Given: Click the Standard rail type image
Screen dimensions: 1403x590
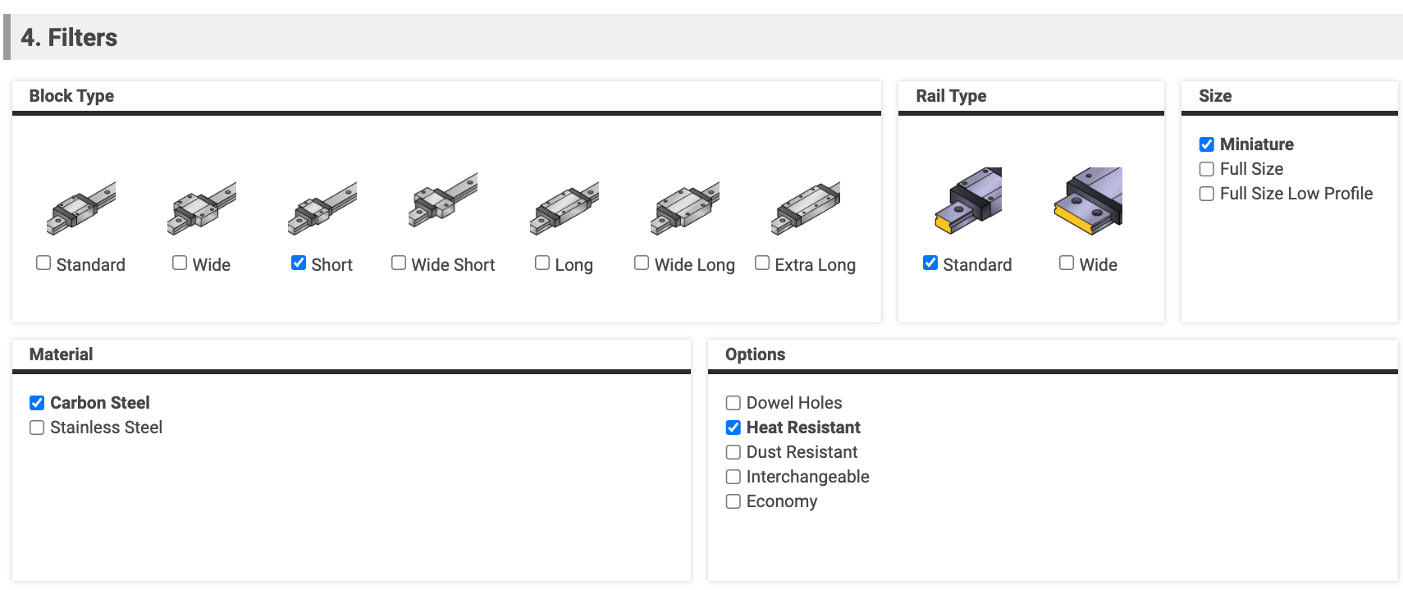Looking at the screenshot, I should pos(968,201).
